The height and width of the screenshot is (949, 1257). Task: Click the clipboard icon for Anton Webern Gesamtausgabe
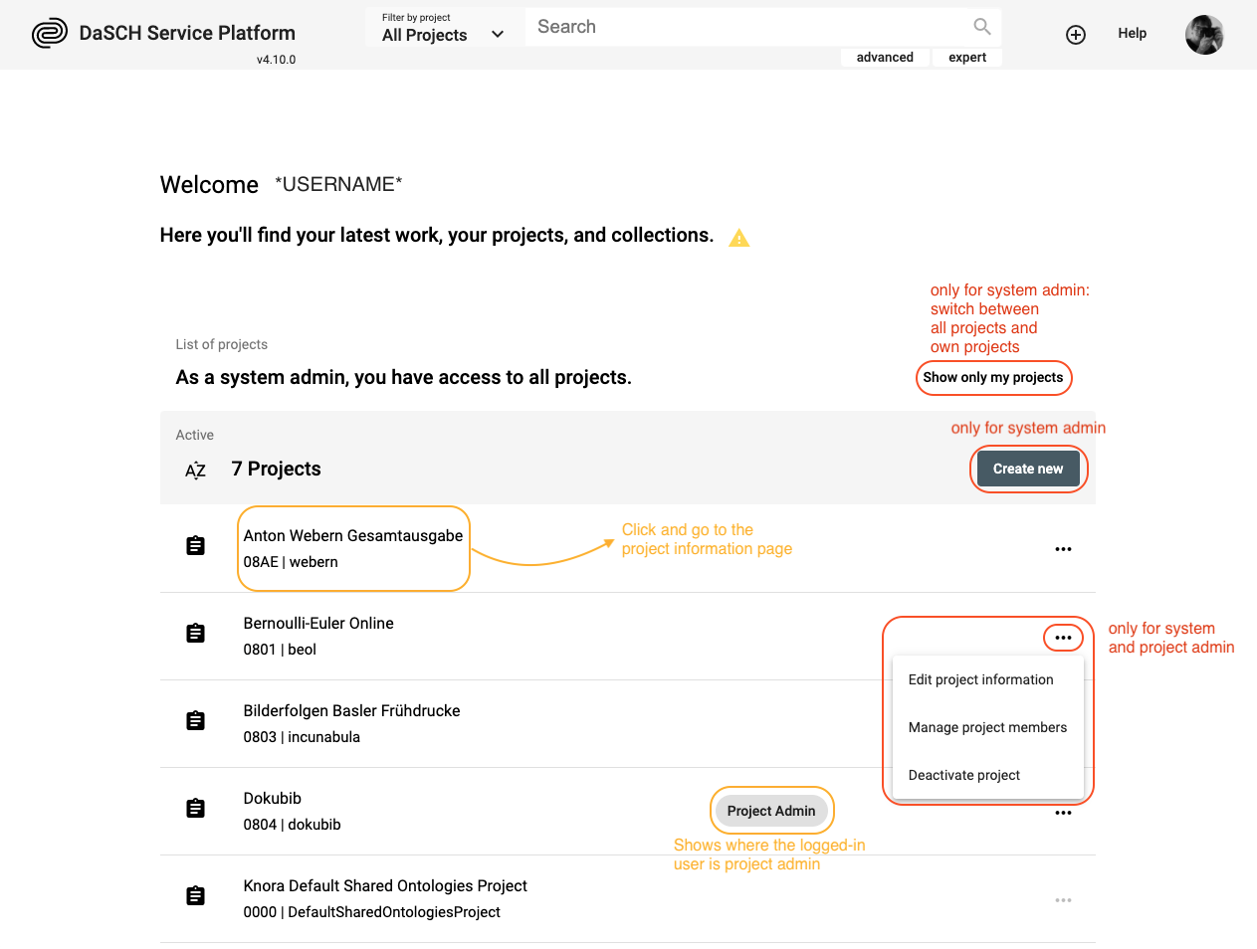196,546
